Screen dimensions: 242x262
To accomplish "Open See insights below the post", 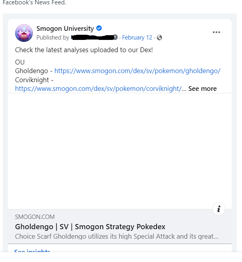I will [32, 252].
